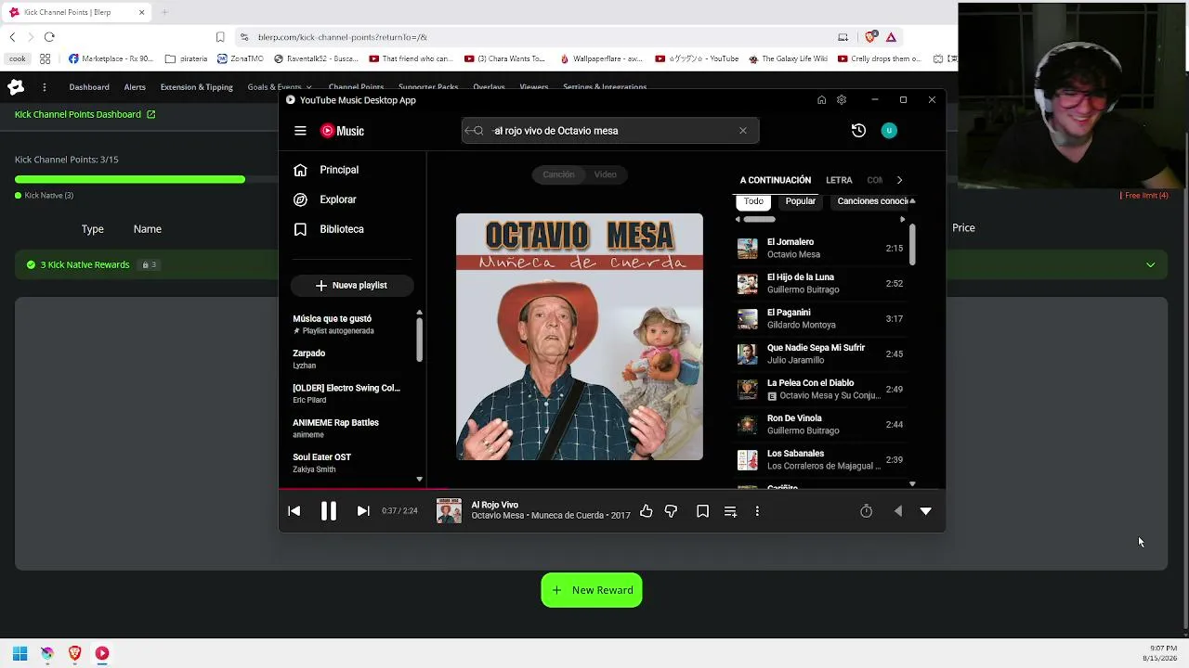Open YouTube Music app home icon in titlebar
This screenshot has width=1189, height=668.
[x=821, y=100]
